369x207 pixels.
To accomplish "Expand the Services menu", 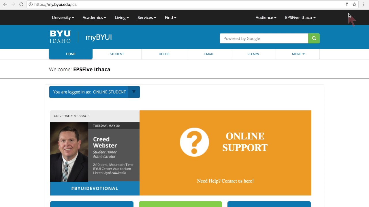I will click(147, 18).
